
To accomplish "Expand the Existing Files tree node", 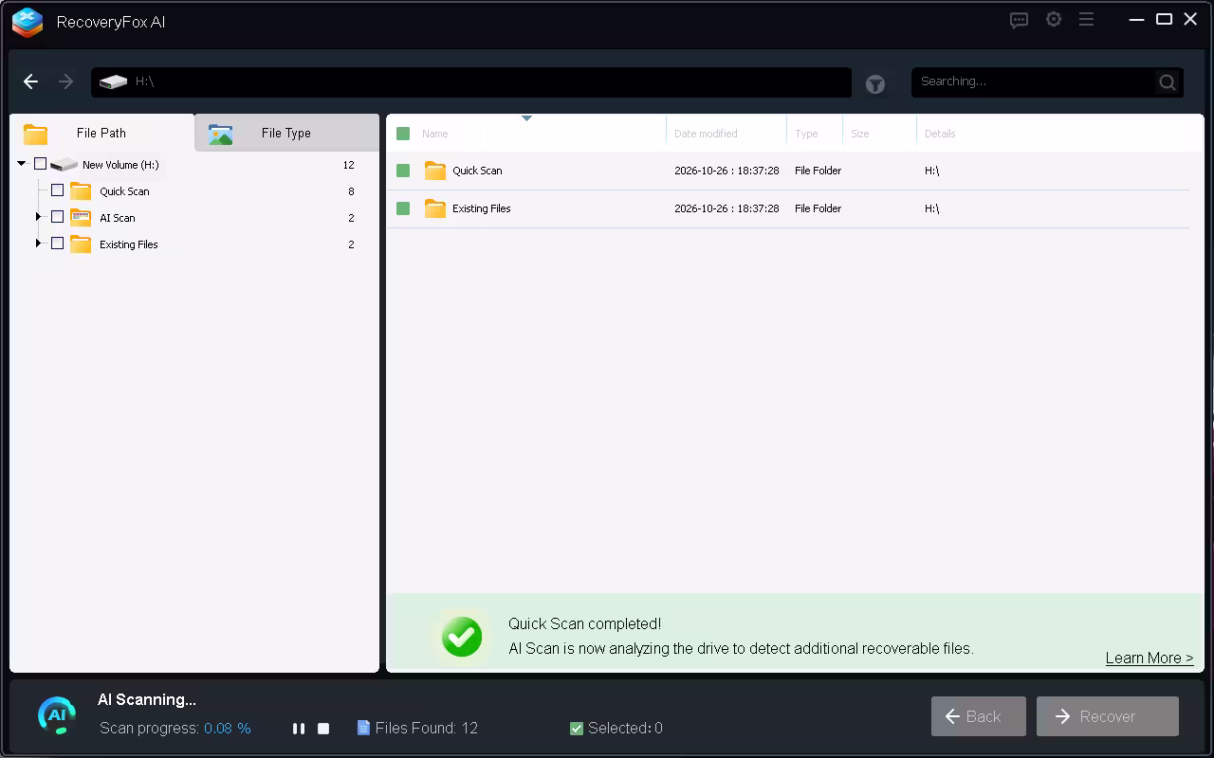I will pos(39,244).
